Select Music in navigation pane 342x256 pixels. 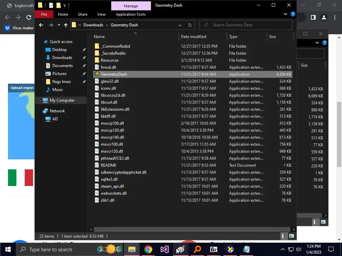[x=57, y=90]
